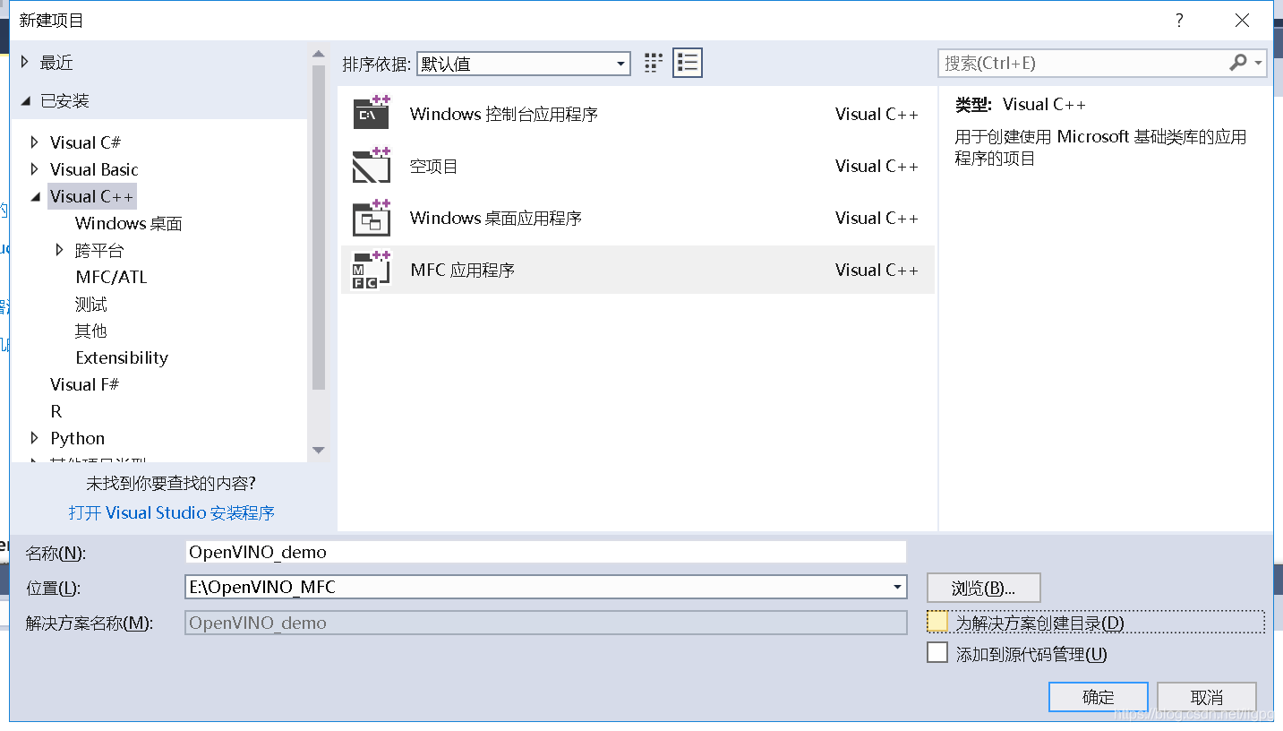Expand the Visual C# node
This screenshot has height=731, width=1283.
[x=34, y=142]
